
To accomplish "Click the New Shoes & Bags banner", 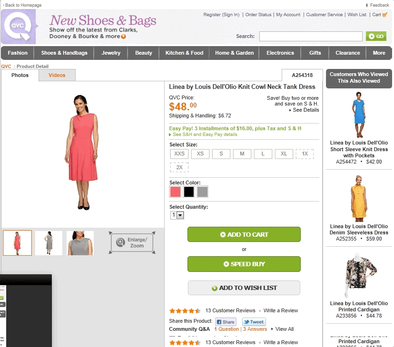I will [103, 26].
